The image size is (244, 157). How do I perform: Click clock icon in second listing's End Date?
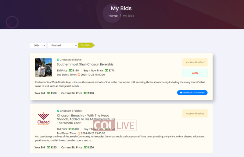79,133
